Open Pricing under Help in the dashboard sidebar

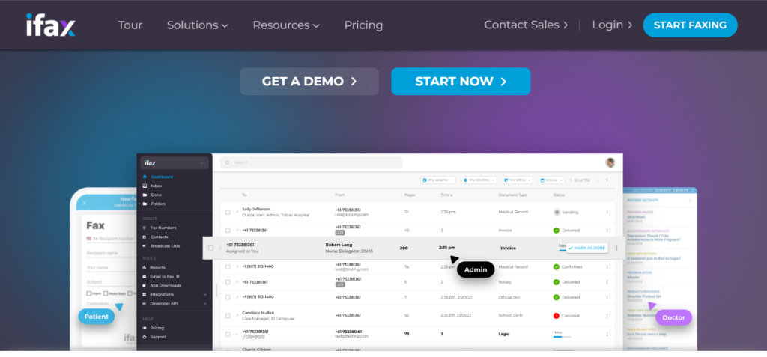pos(157,328)
